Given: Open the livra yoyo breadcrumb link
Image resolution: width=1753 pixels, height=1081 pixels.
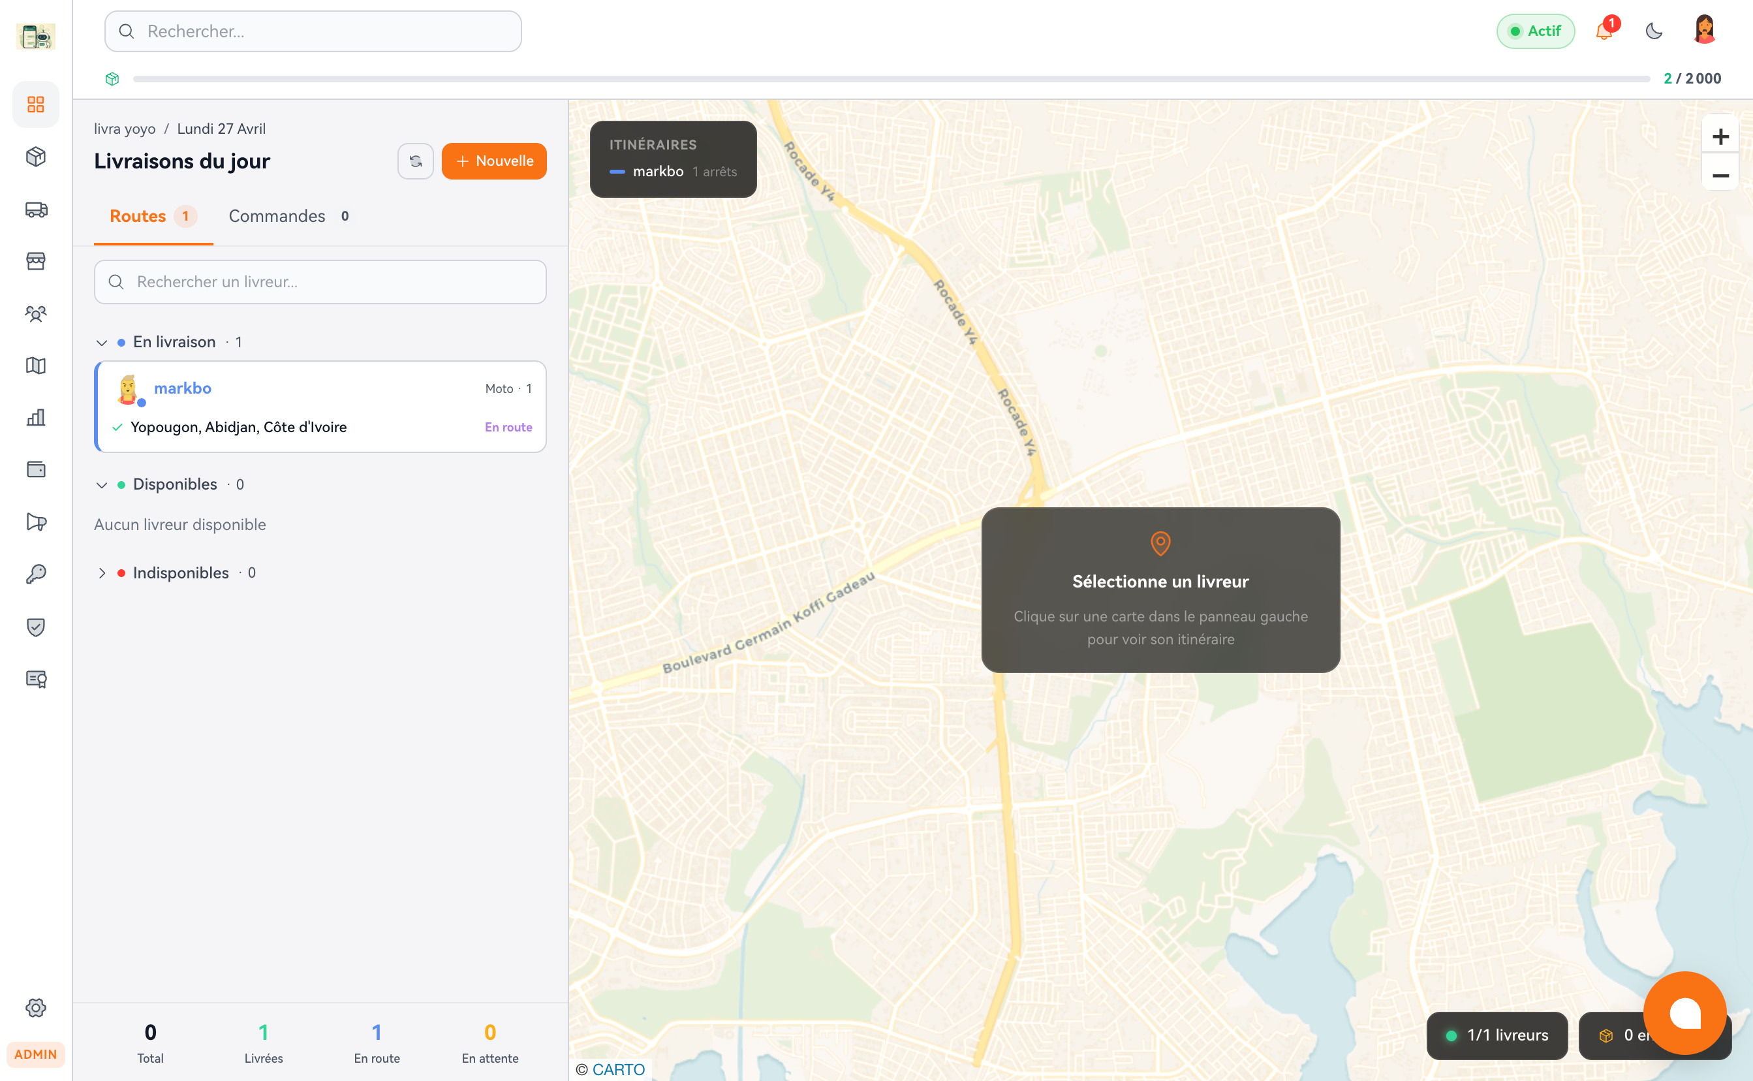Looking at the screenshot, I should (x=125, y=129).
